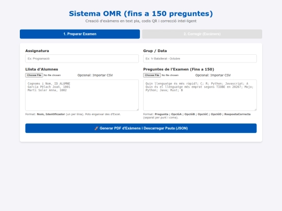
Task: Click 'Opcional: Importar CSV' text under Llista d'Alumnes
Action: tap(95, 75)
